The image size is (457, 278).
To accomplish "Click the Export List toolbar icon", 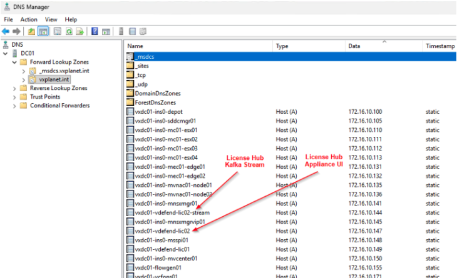I will [x=80, y=31].
